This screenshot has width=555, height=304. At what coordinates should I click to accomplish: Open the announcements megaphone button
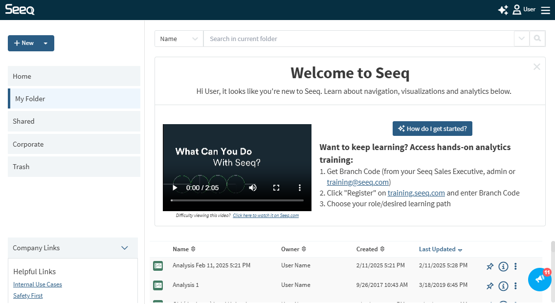tap(539, 279)
